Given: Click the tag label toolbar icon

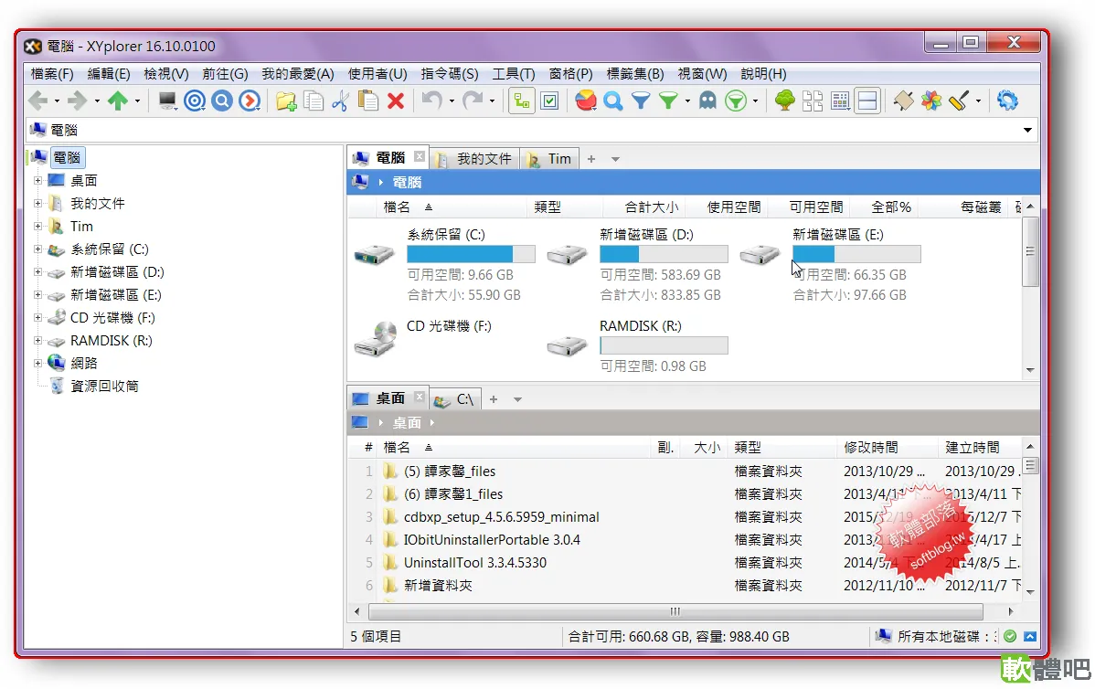Looking at the screenshot, I should pyautogui.click(x=903, y=101).
